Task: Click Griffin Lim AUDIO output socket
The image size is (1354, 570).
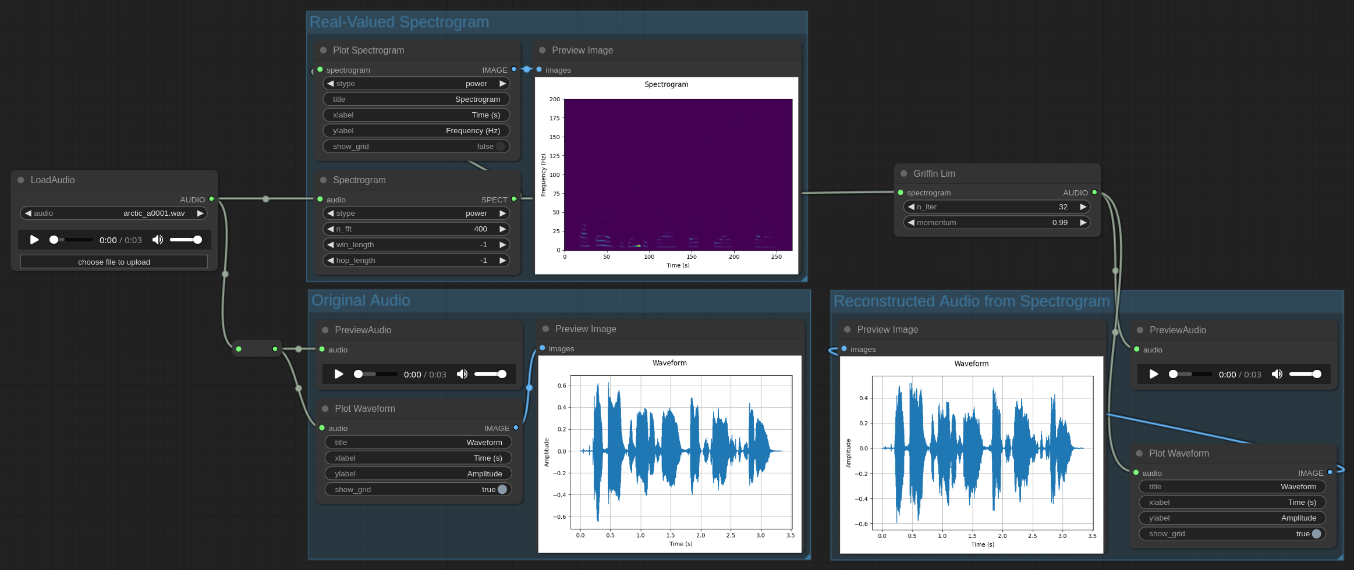Action: coord(1094,193)
